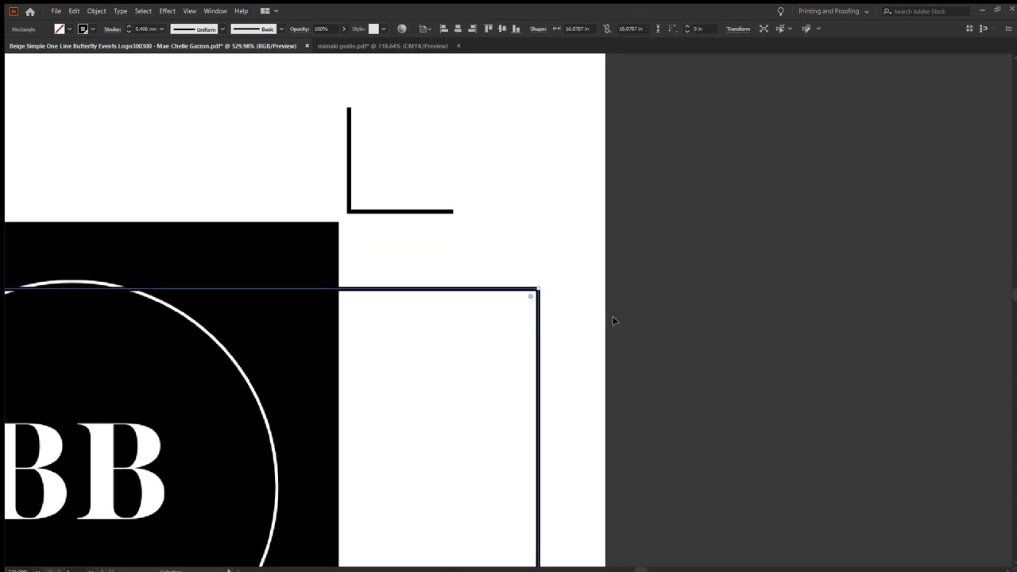Screen dimensions: 1017x572
Task: Expand the Fill color dropdown arrow
Action: point(69,29)
